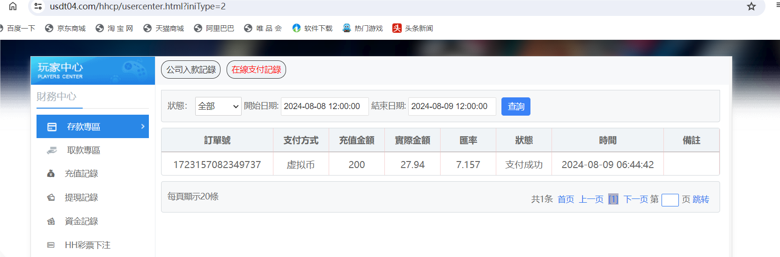Click the 結束日期 date field
Viewport: 780px width, 257px height.
tap(452, 106)
